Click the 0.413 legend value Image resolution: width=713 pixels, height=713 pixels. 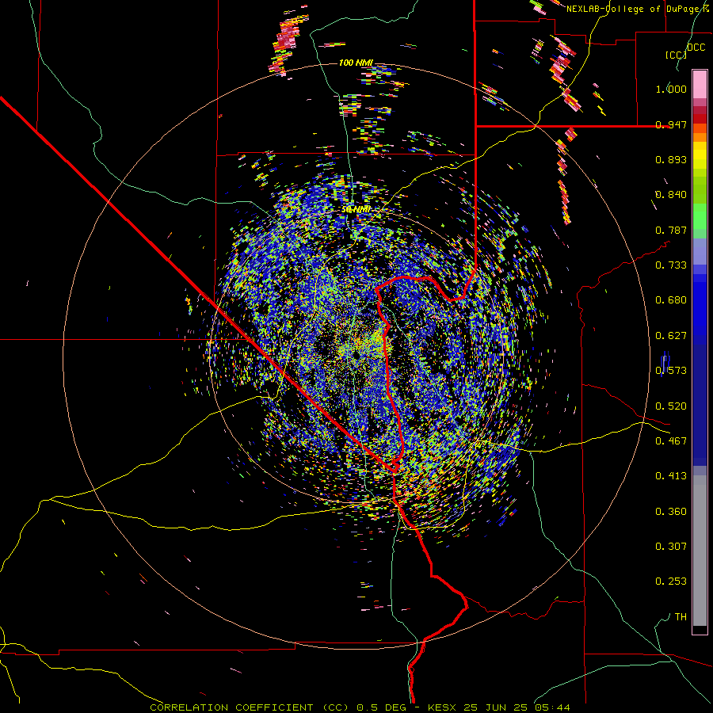click(671, 476)
